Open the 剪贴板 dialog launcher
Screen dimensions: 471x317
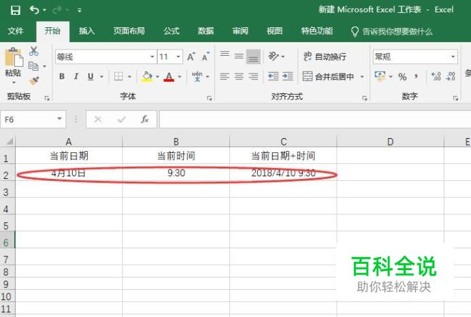tap(47, 98)
